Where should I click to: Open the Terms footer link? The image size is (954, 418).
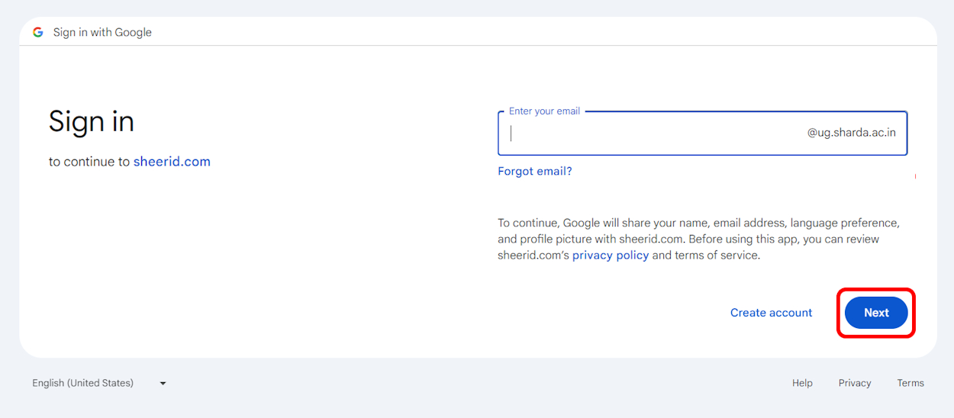pyautogui.click(x=910, y=383)
